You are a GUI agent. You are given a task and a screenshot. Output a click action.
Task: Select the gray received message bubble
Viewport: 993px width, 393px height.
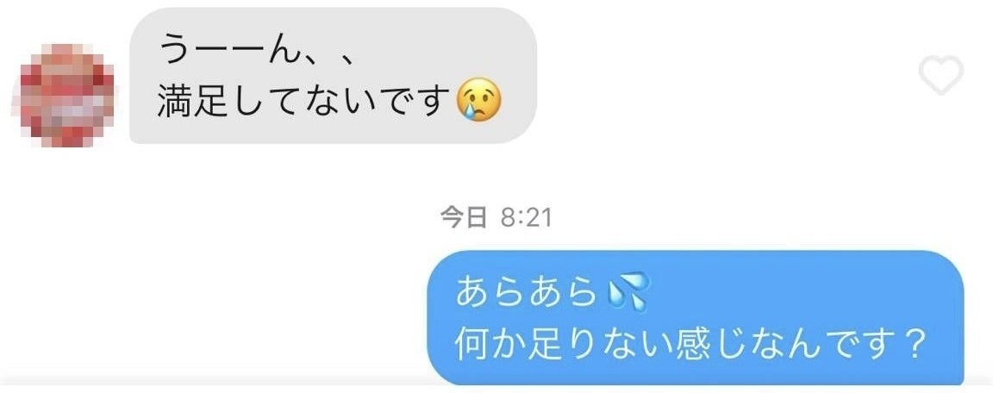click(333, 76)
